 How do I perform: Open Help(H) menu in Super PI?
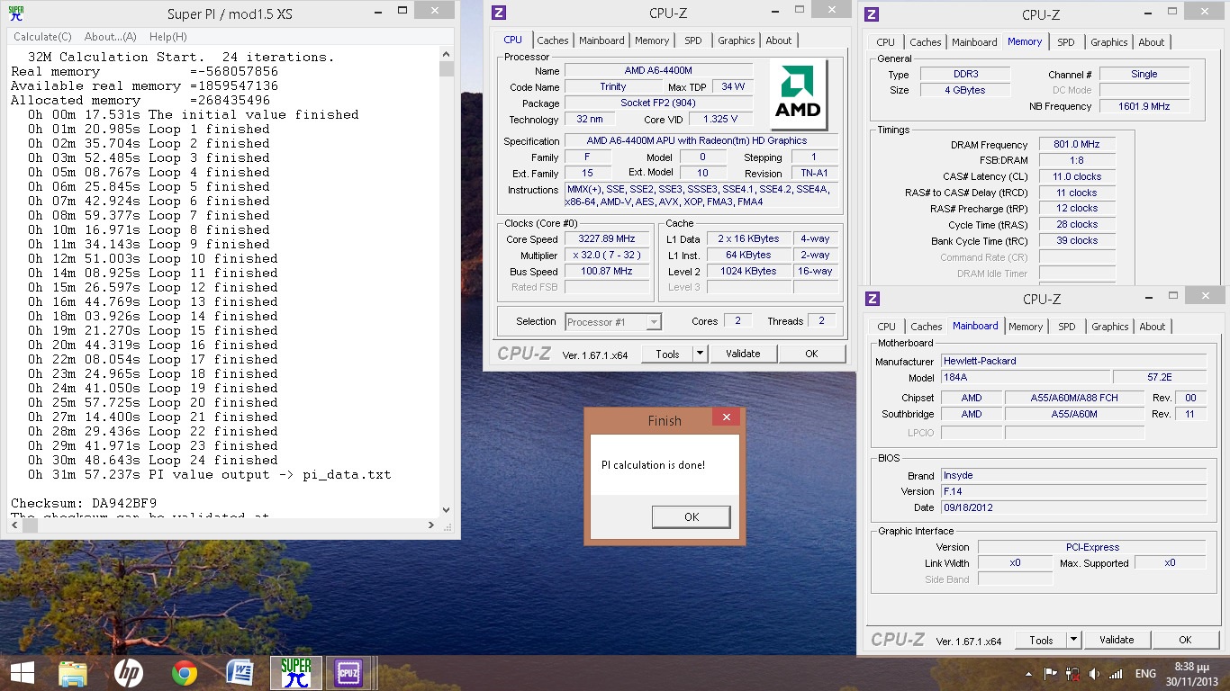(167, 37)
